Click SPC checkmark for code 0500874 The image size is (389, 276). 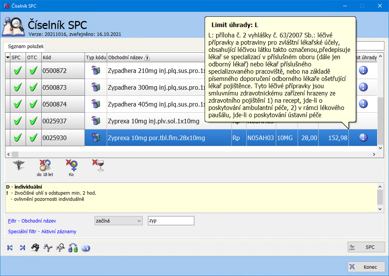tap(18, 104)
